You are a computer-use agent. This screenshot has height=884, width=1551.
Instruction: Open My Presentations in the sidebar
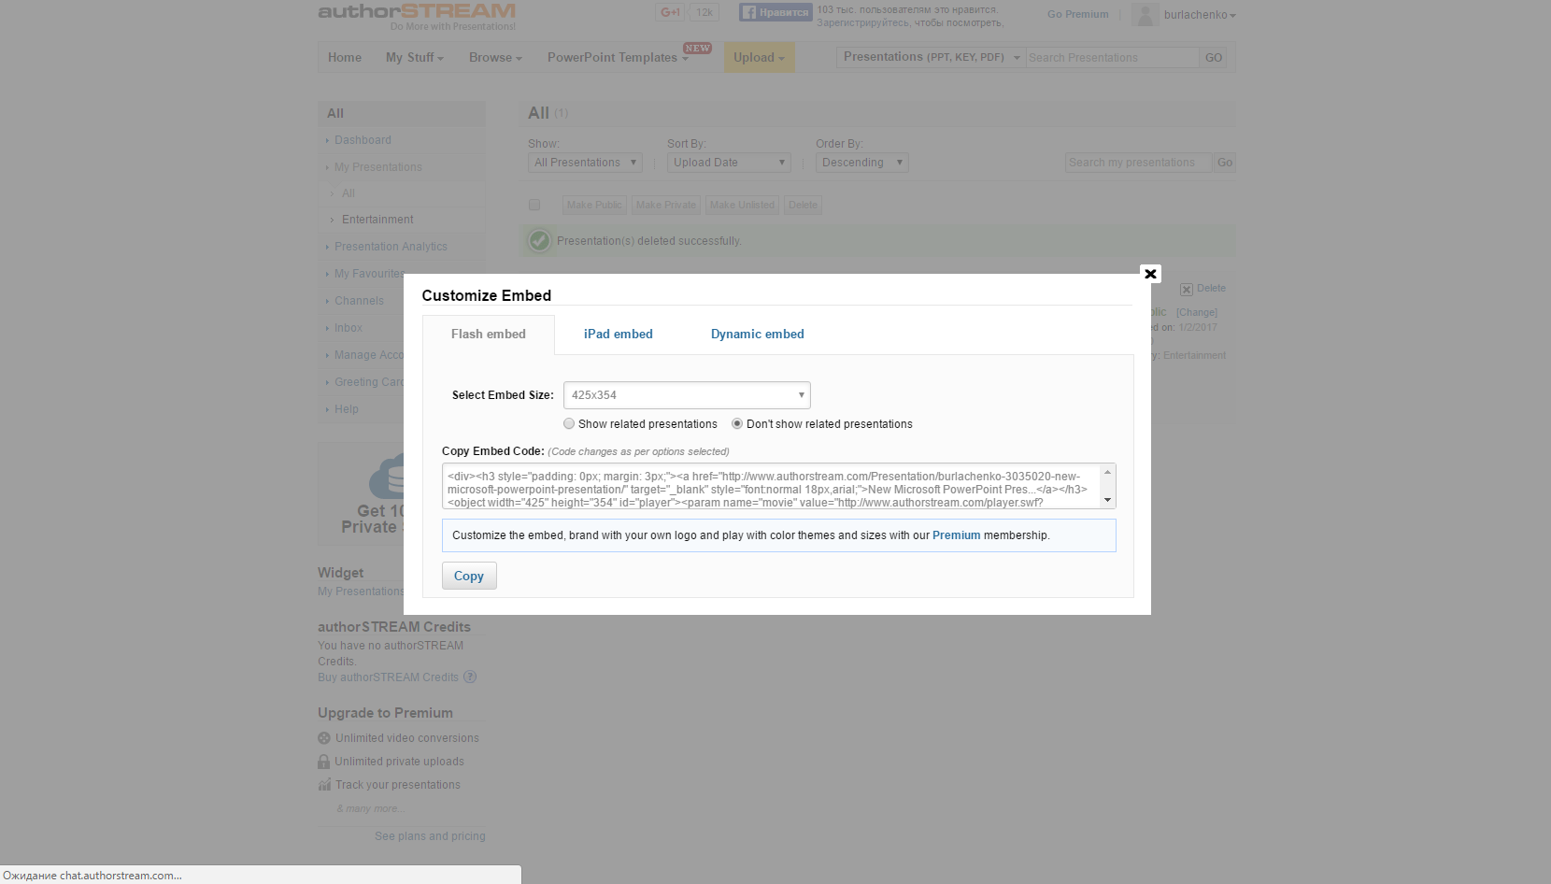coord(378,167)
